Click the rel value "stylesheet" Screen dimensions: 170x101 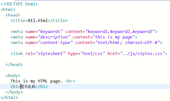[51, 54]
